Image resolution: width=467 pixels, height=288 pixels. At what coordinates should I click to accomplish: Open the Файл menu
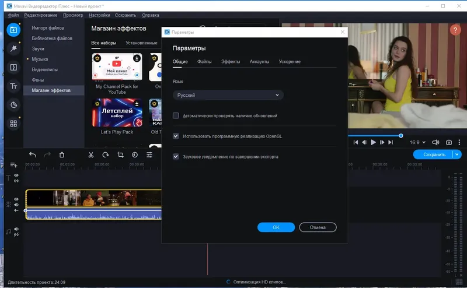13,15
